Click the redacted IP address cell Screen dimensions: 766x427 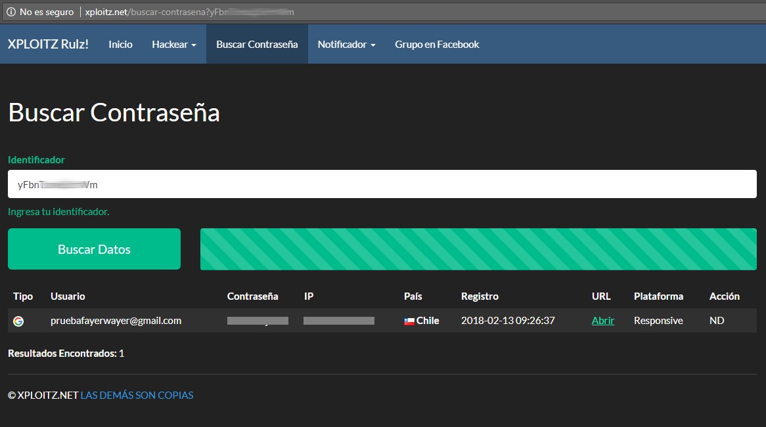[x=339, y=321]
